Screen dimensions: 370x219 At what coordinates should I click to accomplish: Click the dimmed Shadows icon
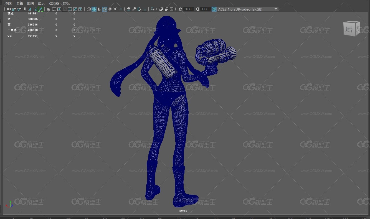coord(121,9)
